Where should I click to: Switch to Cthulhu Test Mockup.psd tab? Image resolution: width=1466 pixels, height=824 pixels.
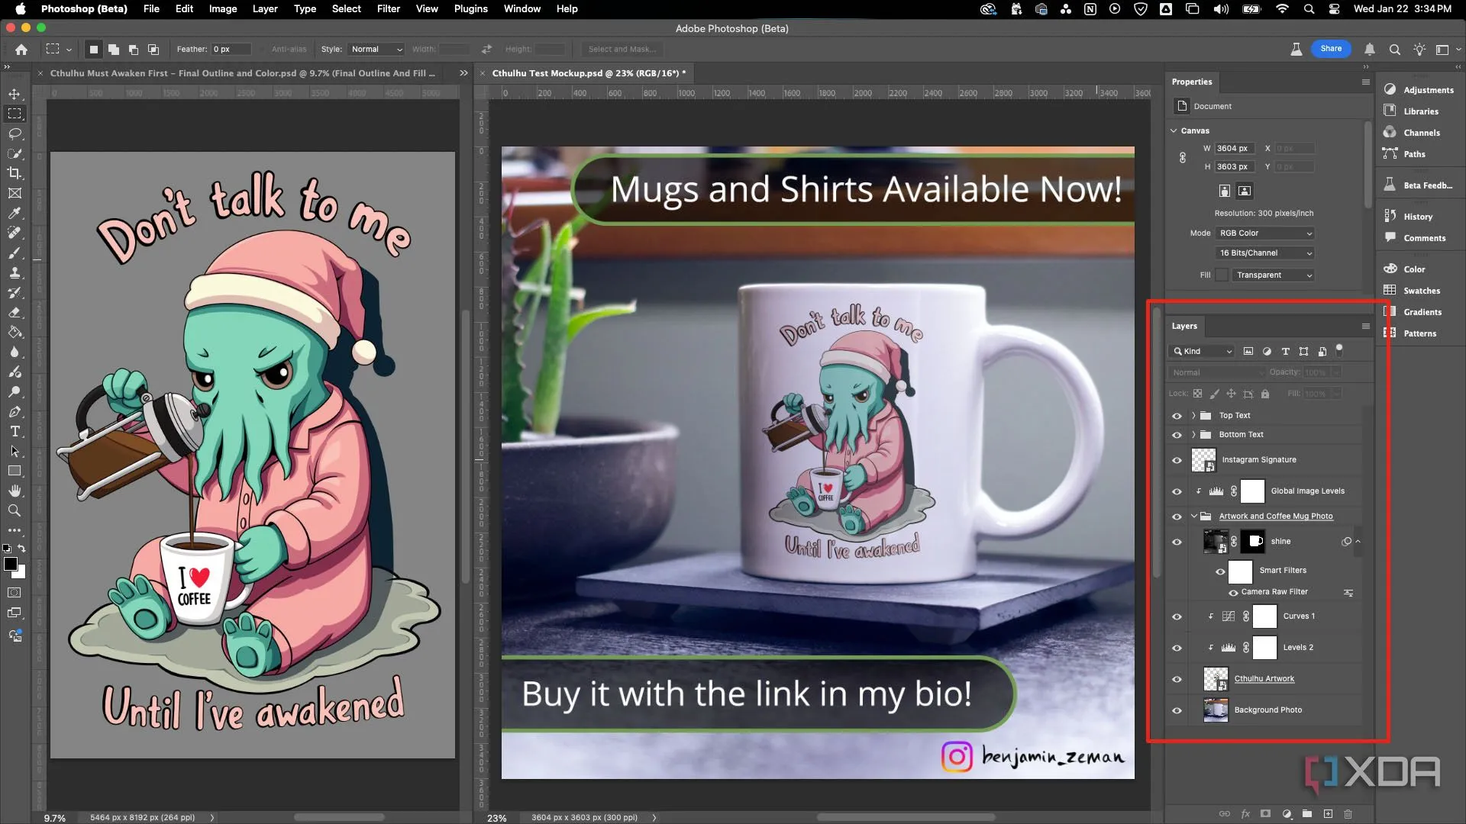click(589, 73)
